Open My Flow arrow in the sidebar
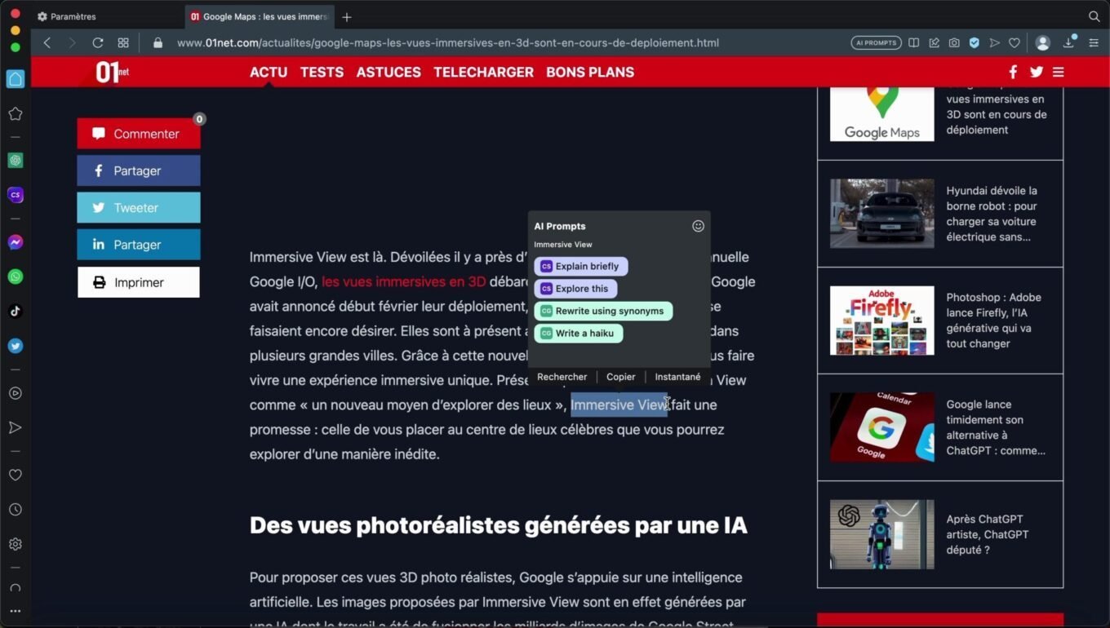The image size is (1110, 628). point(16,427)
